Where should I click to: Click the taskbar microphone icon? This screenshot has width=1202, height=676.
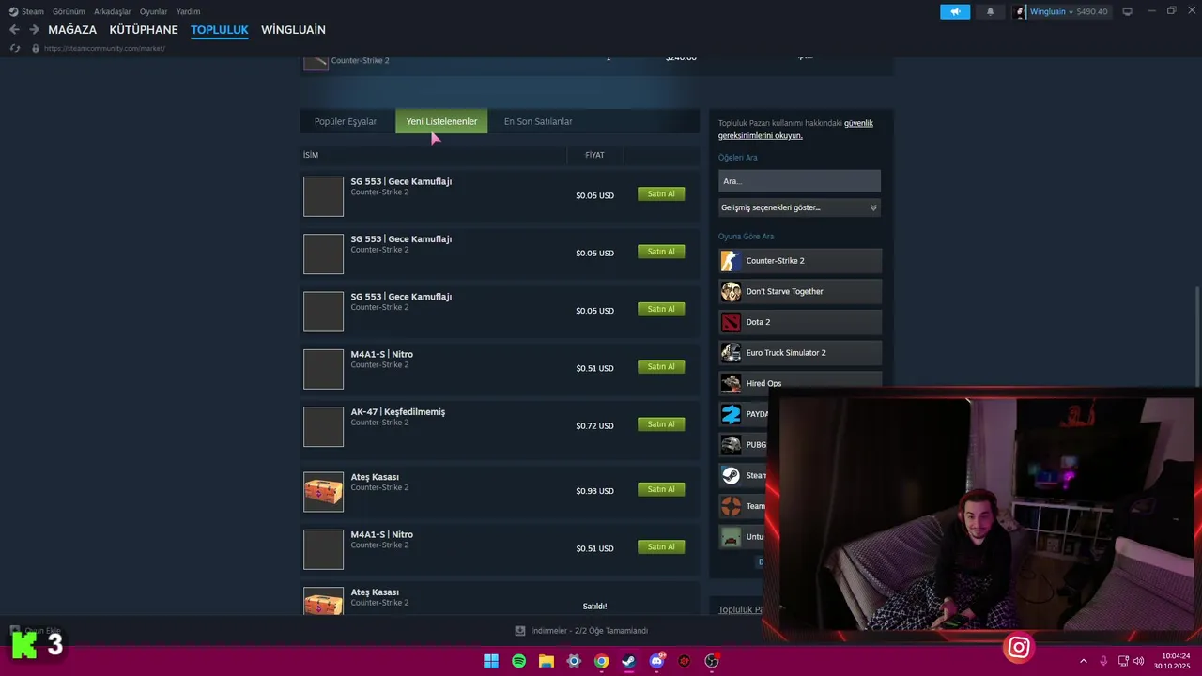click(x=1103, y=661)
